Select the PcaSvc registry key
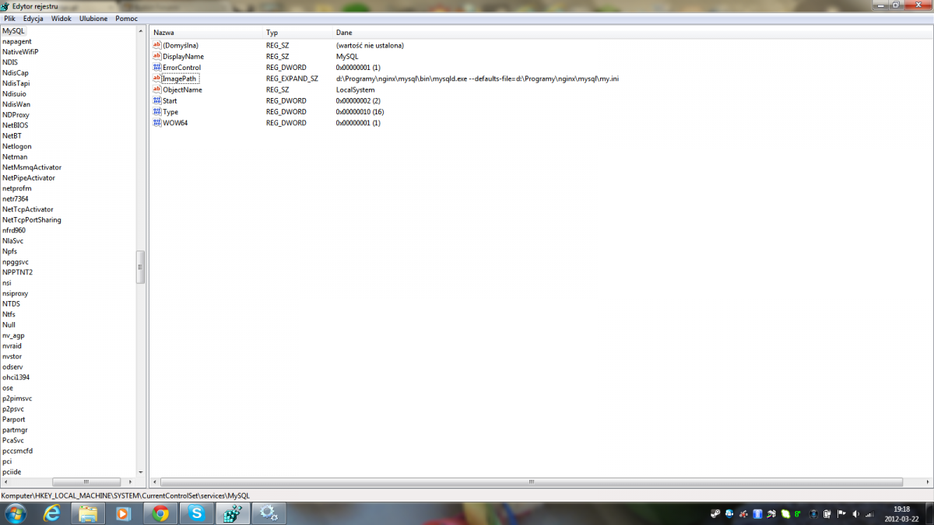934x525 pixels. (13, 440)
